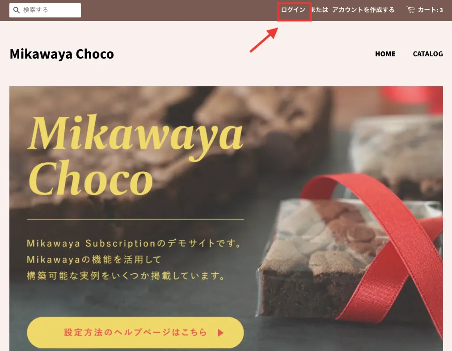The width and height of the screenshot is (452, 351).
Task: Click the 設定方法のヘルプページはこちら button
Action: pyautogui.click(x=135, y=332)
